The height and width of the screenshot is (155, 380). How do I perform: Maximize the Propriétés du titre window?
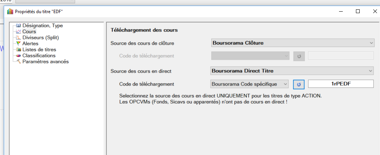click(358, 11)
